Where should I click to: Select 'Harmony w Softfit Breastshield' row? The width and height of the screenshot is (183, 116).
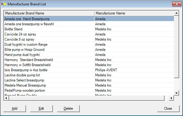tap(89, 65)
